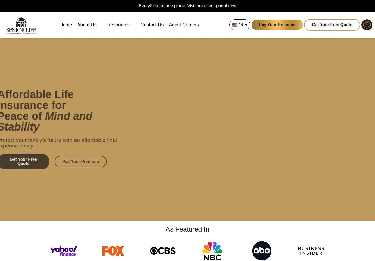Open the Resources menu
This screenshot has width=375, height=261.
point(118,25)
